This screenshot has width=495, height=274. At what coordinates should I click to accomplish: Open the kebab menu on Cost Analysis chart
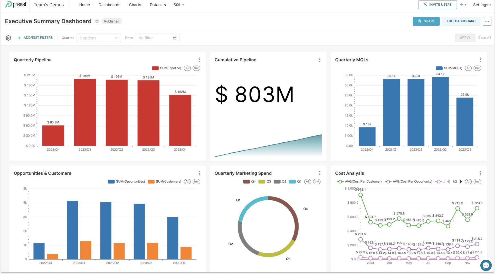pos(480,173)
